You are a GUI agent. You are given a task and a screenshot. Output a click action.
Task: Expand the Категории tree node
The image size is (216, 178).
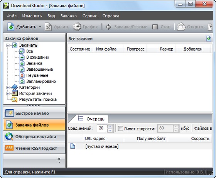click(x=8, y=87)
